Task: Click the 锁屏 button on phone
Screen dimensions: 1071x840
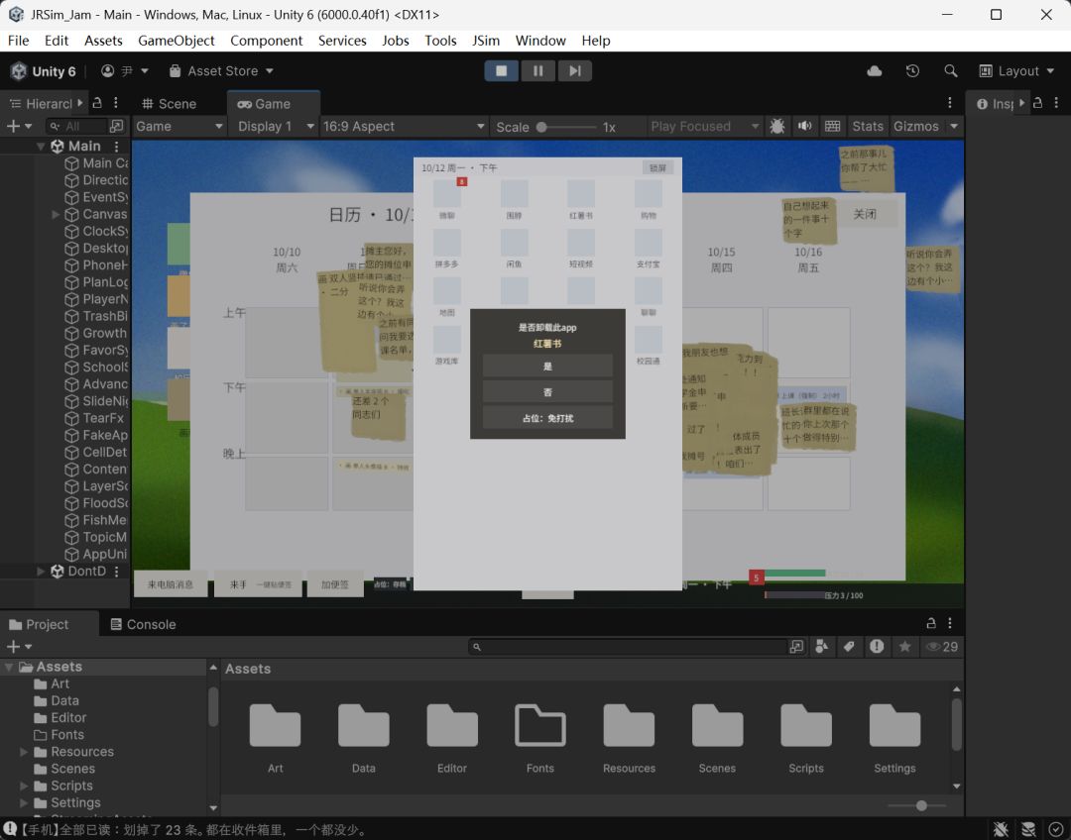Action: [x=657, y=167]
